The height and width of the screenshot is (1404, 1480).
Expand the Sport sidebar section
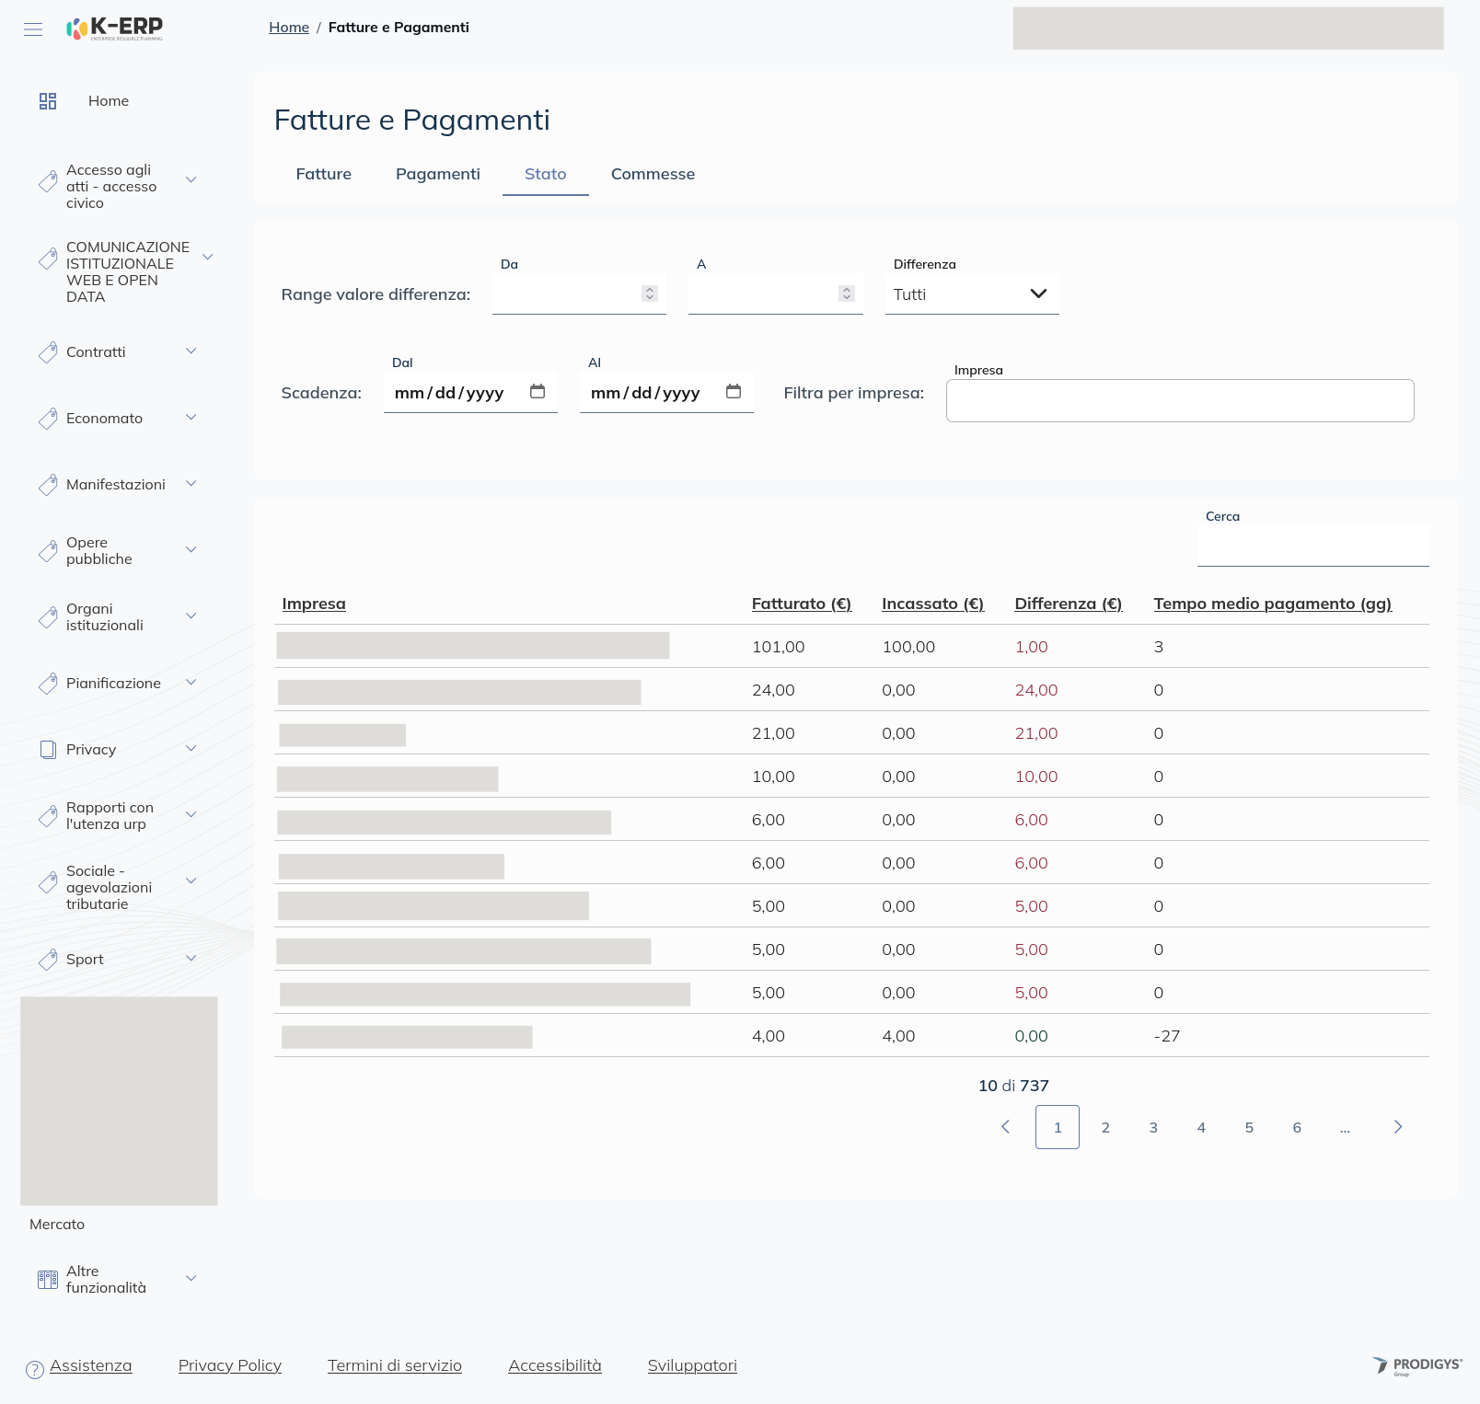pos(191,959)
